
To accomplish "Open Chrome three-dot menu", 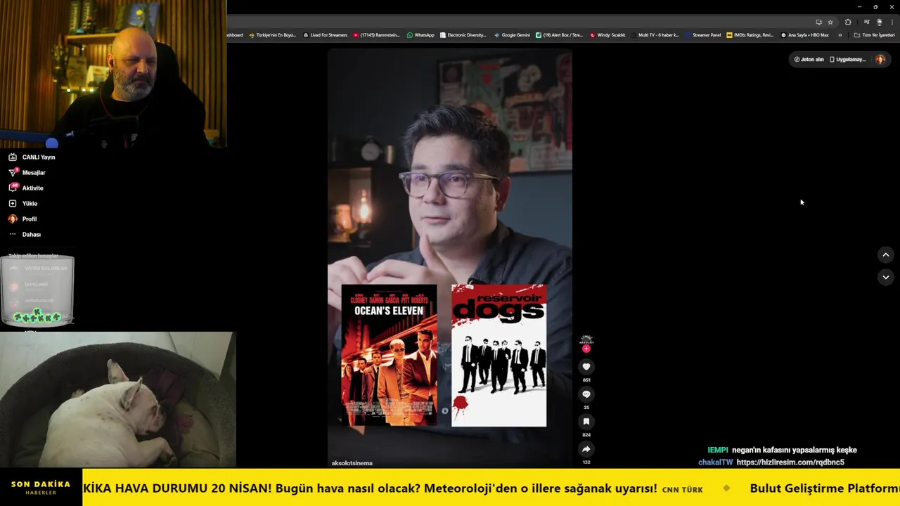I will coord(892,22).
